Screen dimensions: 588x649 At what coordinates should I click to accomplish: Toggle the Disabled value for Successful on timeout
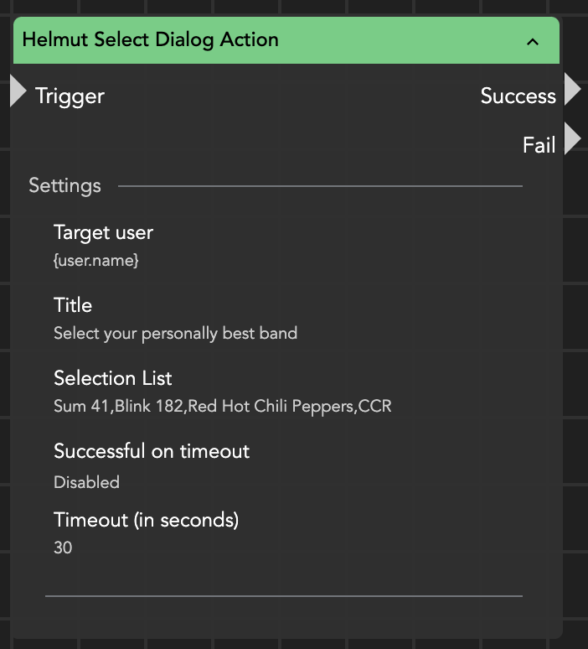click(x=86, y=482)
